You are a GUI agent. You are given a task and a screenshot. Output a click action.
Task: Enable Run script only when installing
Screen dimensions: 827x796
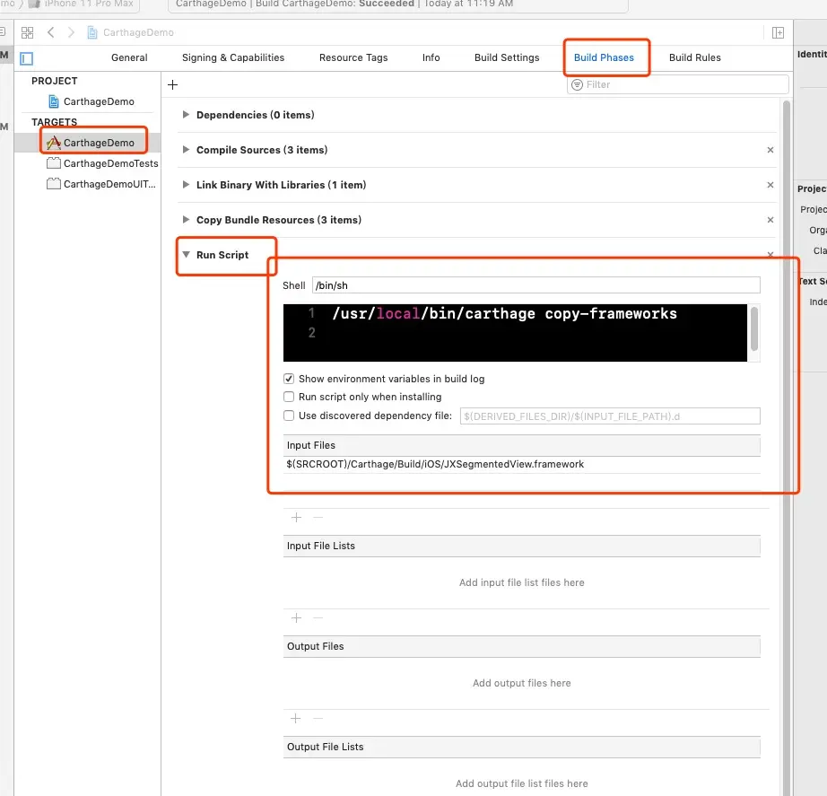[289, 397]
